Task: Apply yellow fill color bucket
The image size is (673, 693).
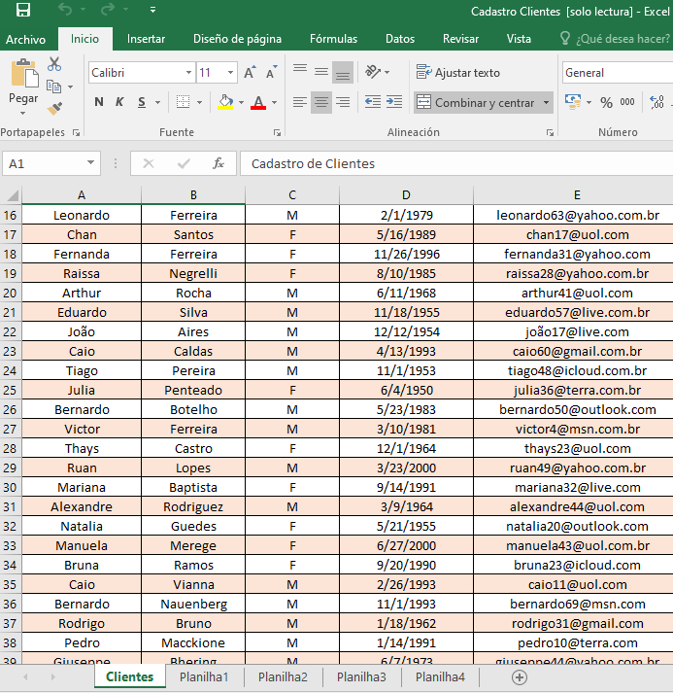Action: pos(225,102)
